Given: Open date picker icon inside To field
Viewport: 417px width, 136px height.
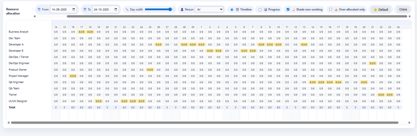Looking at the screenshot, I should (x=116, y=10).
